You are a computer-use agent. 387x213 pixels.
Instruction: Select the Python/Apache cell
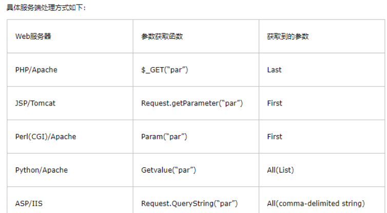(42, 170)
